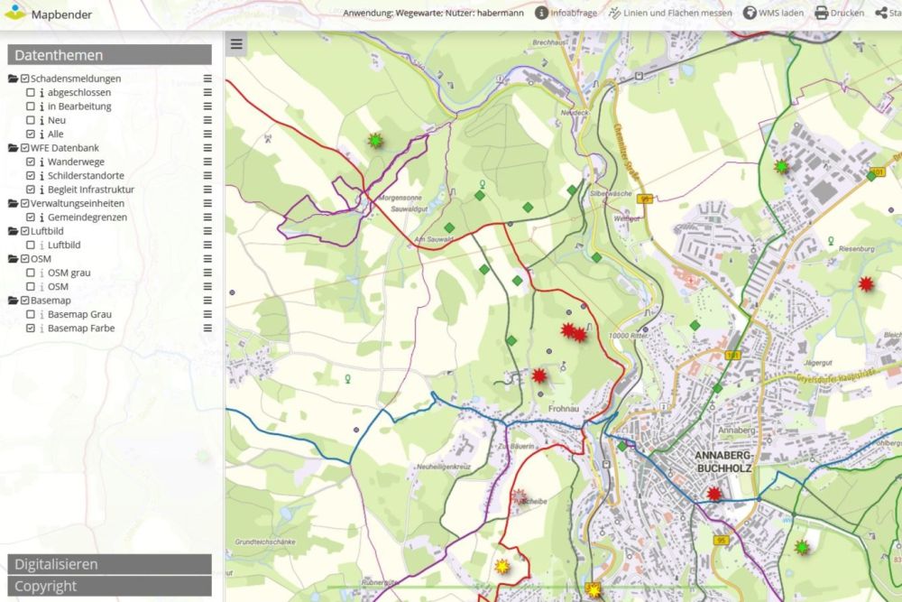Open the Datenthemen accordion panel

point(109,55)
